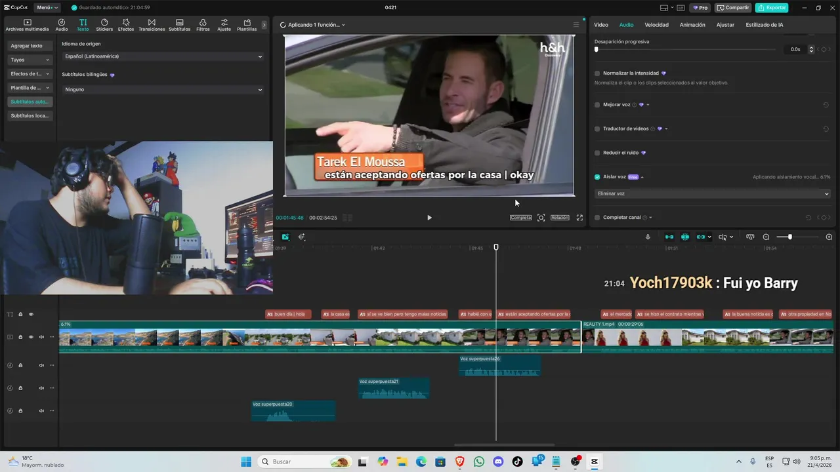840x472 pixels.
Task: Click the preview crop-focus icon
Action: click(541, 218)
